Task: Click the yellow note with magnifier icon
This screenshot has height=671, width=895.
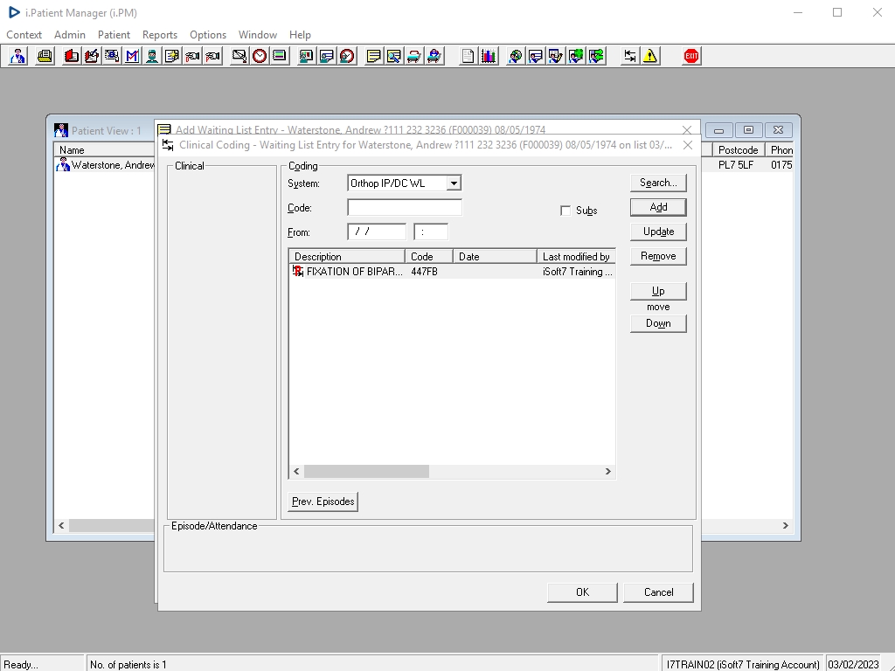Action: [394, 56]
